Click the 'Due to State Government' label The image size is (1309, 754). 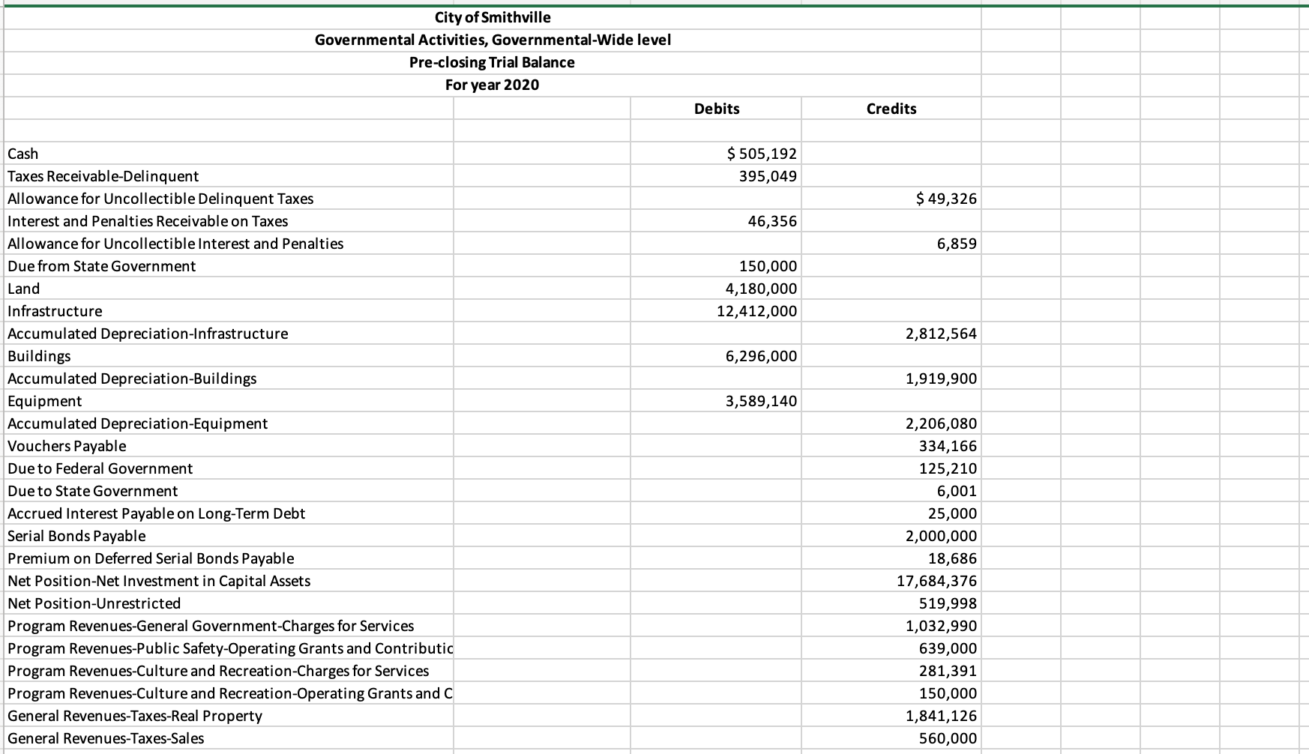click(92, 491)
